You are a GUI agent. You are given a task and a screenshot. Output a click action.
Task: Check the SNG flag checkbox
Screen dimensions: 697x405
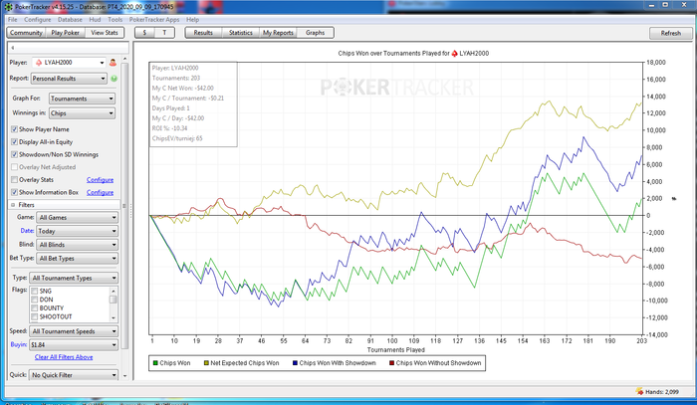(x=34, y=291)
